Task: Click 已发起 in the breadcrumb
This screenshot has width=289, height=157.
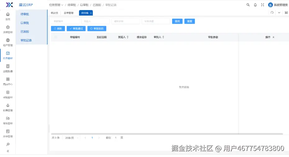Action: (x=97, y=5)
